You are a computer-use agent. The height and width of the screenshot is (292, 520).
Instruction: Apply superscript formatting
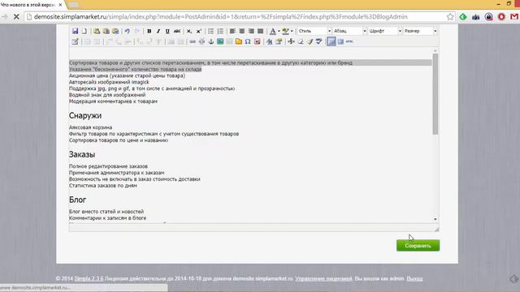click(198, 31)
